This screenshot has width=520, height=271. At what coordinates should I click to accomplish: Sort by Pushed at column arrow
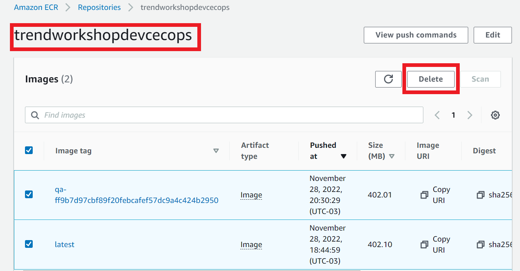(x=344, y=156)
